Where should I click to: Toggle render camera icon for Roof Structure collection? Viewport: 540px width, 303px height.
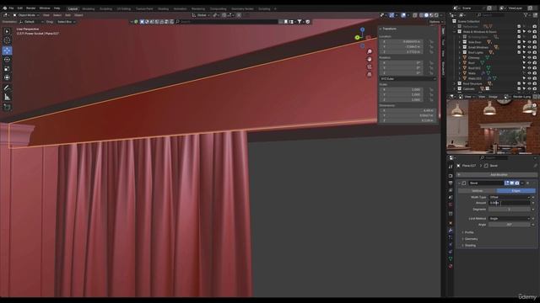[x=534, y=83]
